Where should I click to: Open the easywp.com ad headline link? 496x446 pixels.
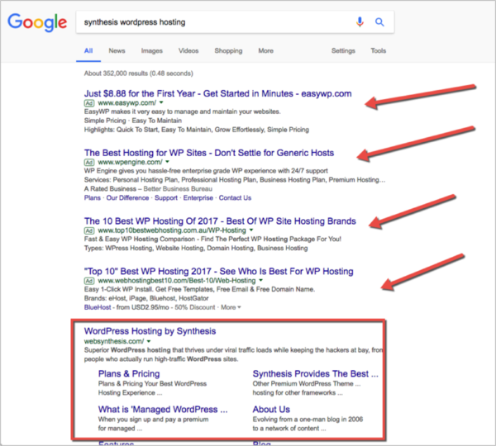tap(217, 93)
